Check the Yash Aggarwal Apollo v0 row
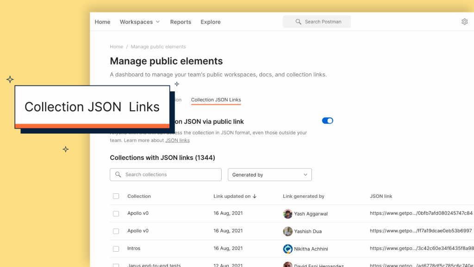 tap(116, 214)
